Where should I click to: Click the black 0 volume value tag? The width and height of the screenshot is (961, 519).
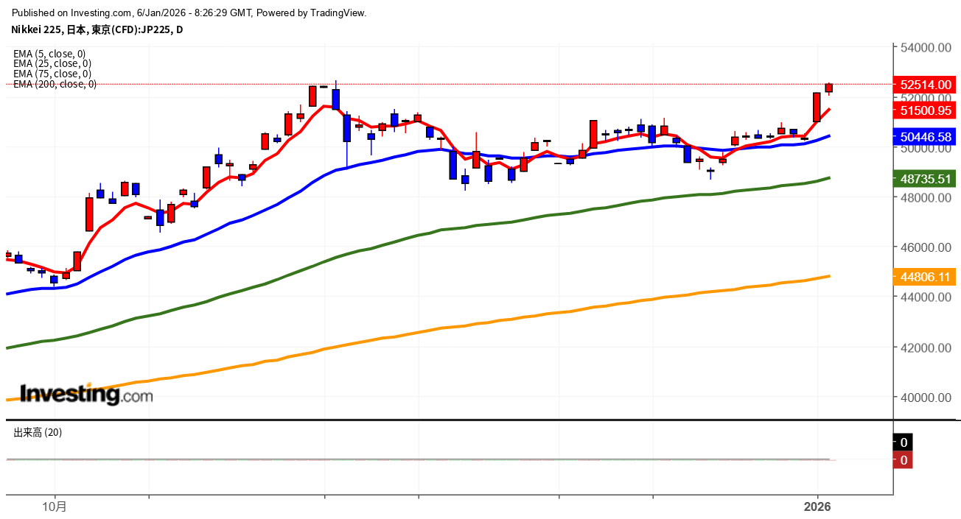(x=903, y=442)
